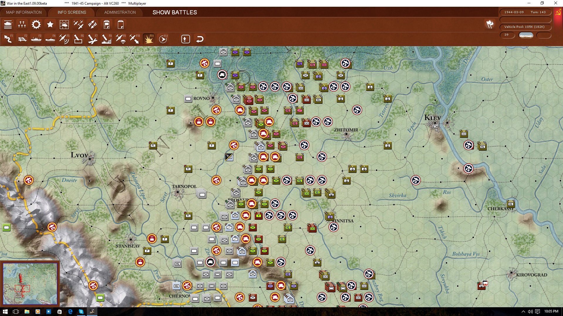Open the game preferences gear icon
This screenshot has height=316, width=563.
(x=36, y=25)
